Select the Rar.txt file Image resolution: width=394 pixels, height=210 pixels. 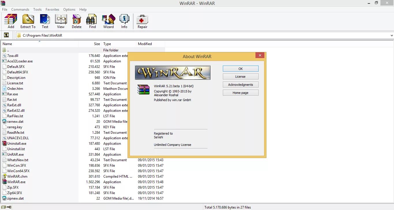click(12, 100)
